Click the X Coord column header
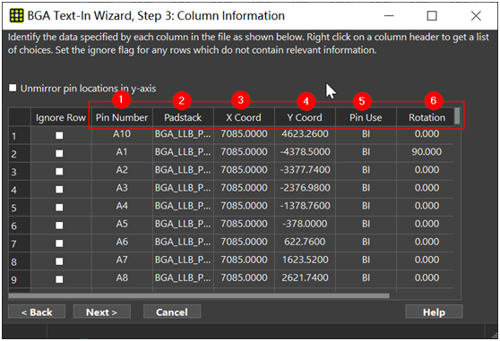Viewport: 500px width, 341px height. 244,117
